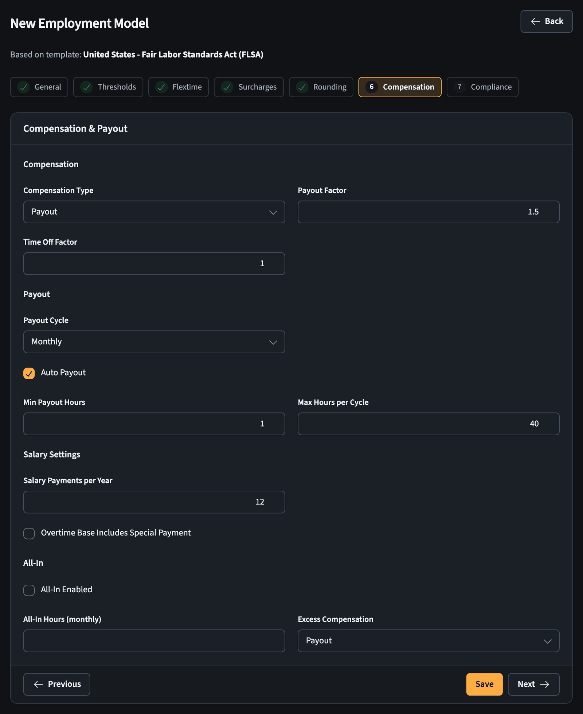Click the Time Off Factor input
This screenshot has width=583, height=714.
tap(154, 264)
